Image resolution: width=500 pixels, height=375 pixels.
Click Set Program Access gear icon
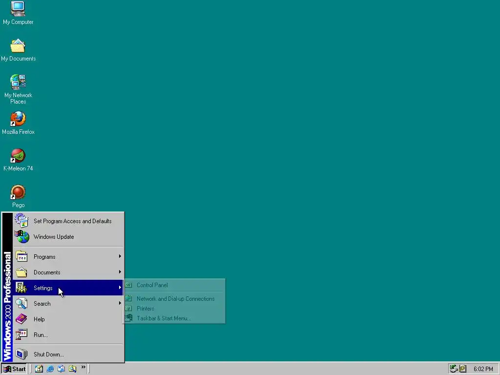(x=21, y=221)
